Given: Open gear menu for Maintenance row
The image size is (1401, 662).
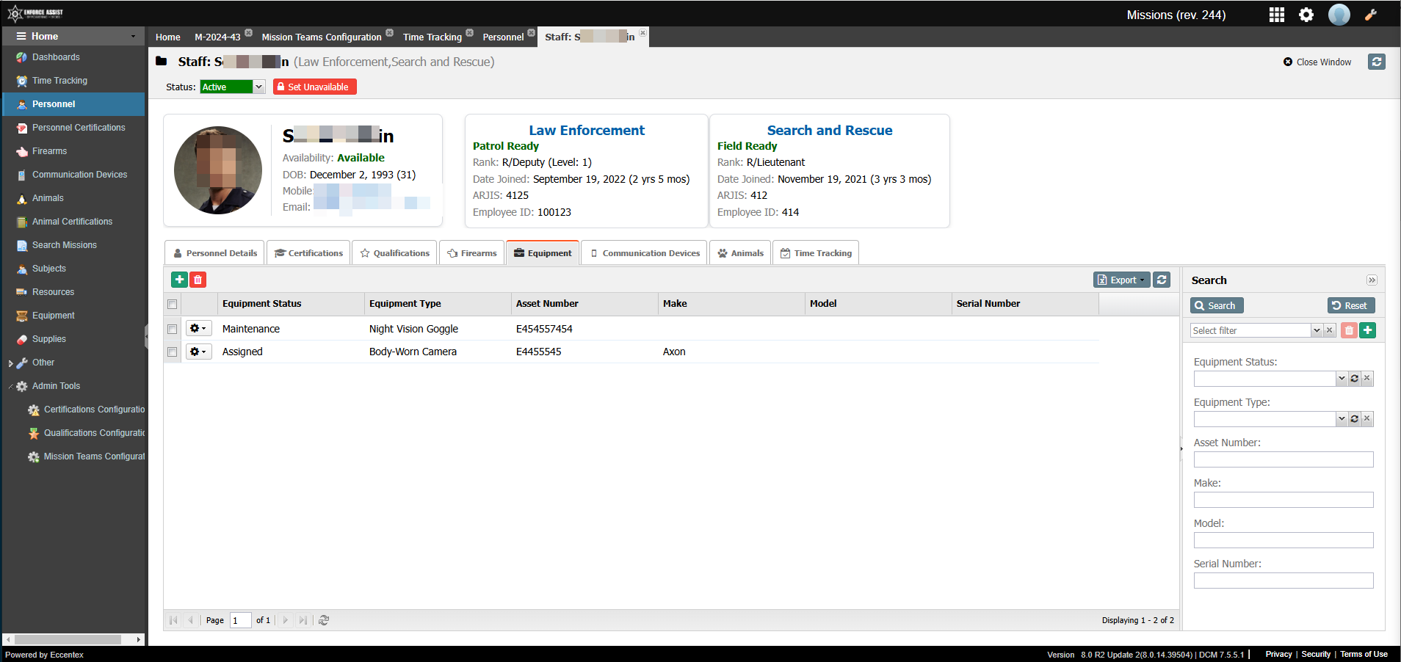Looking at the screenshot, I should 198,329.
